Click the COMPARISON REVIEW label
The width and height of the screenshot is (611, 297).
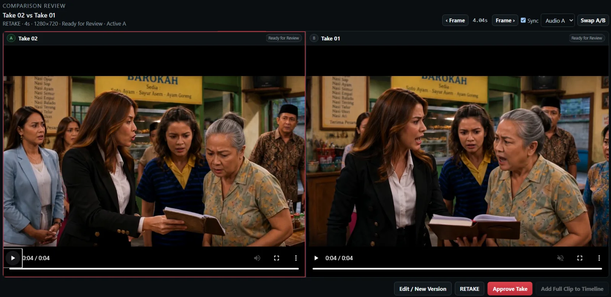pos(34,6)
